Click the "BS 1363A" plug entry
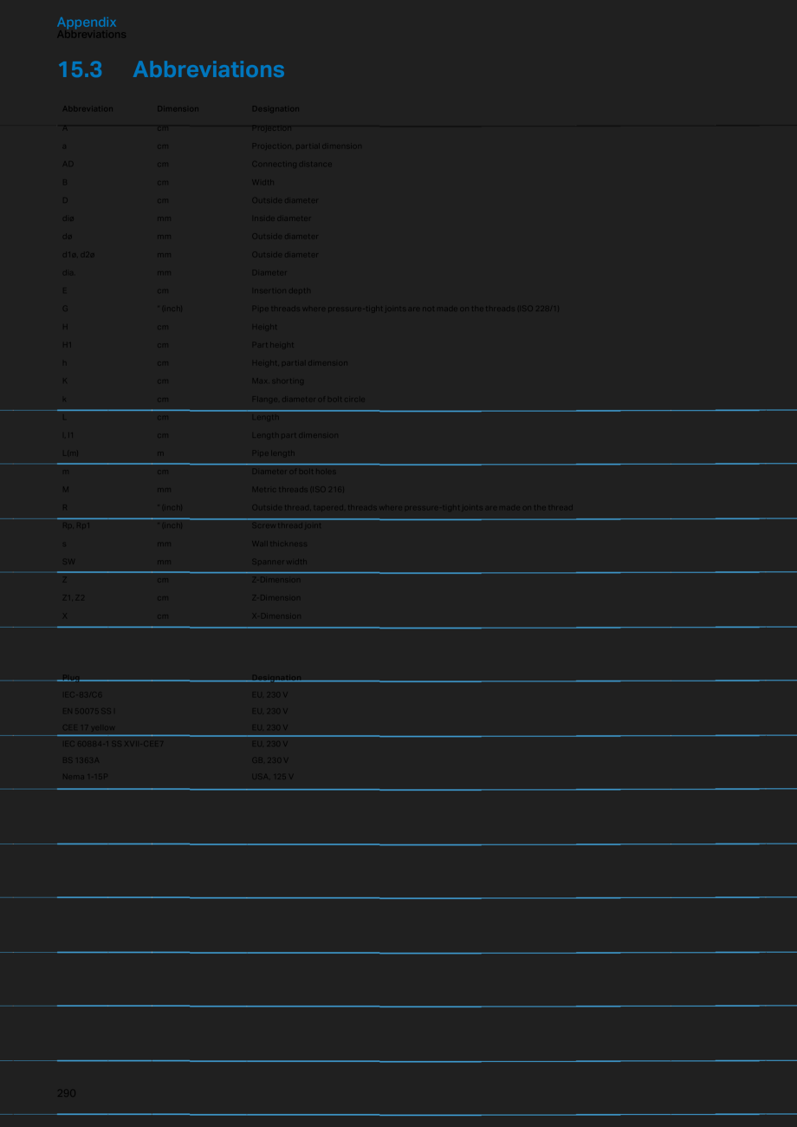797x1127 pixels. tap(81, 759)
